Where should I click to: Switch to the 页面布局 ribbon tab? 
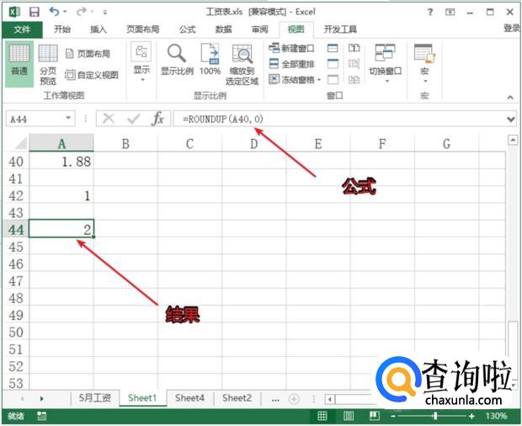pos(143,29)
